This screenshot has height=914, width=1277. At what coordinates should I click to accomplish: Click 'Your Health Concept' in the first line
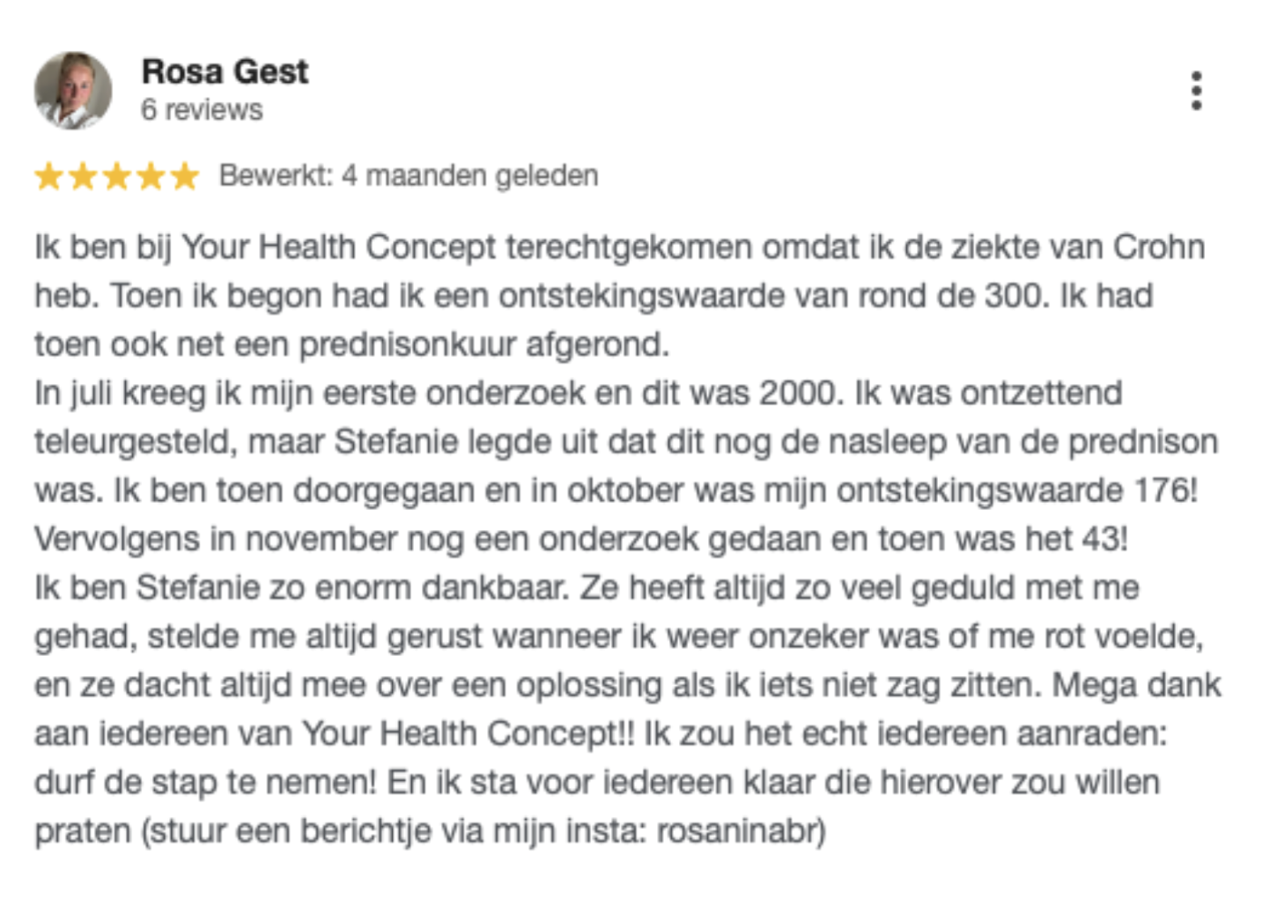click(339, 247)
